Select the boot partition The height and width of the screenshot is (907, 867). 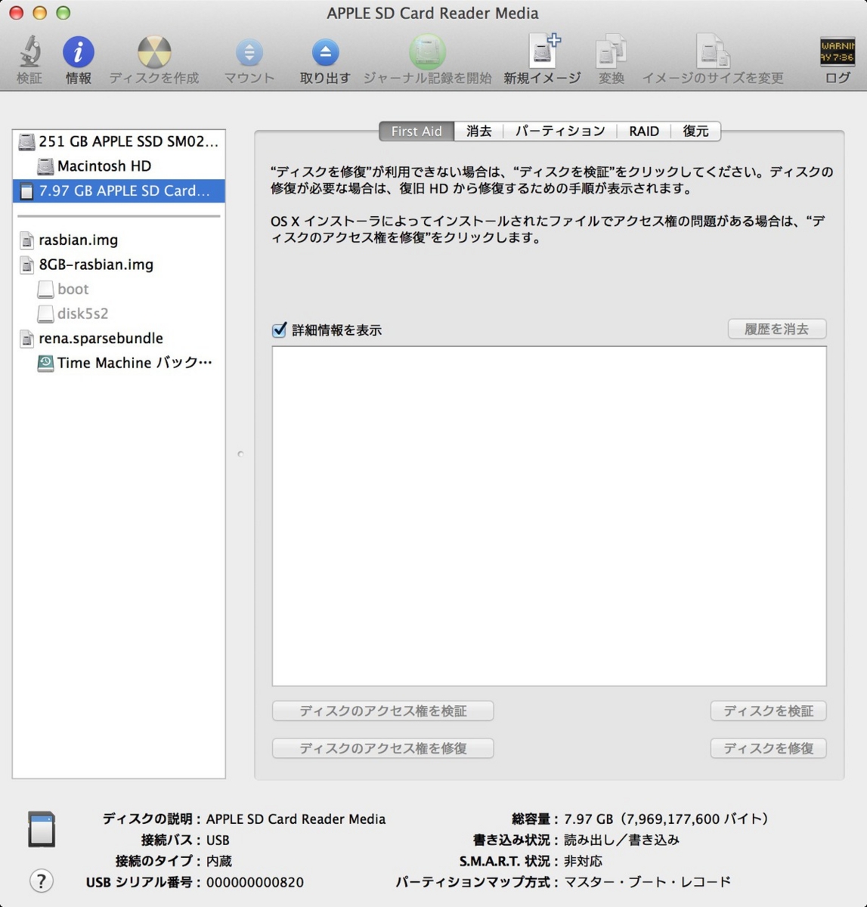point(119,289)
